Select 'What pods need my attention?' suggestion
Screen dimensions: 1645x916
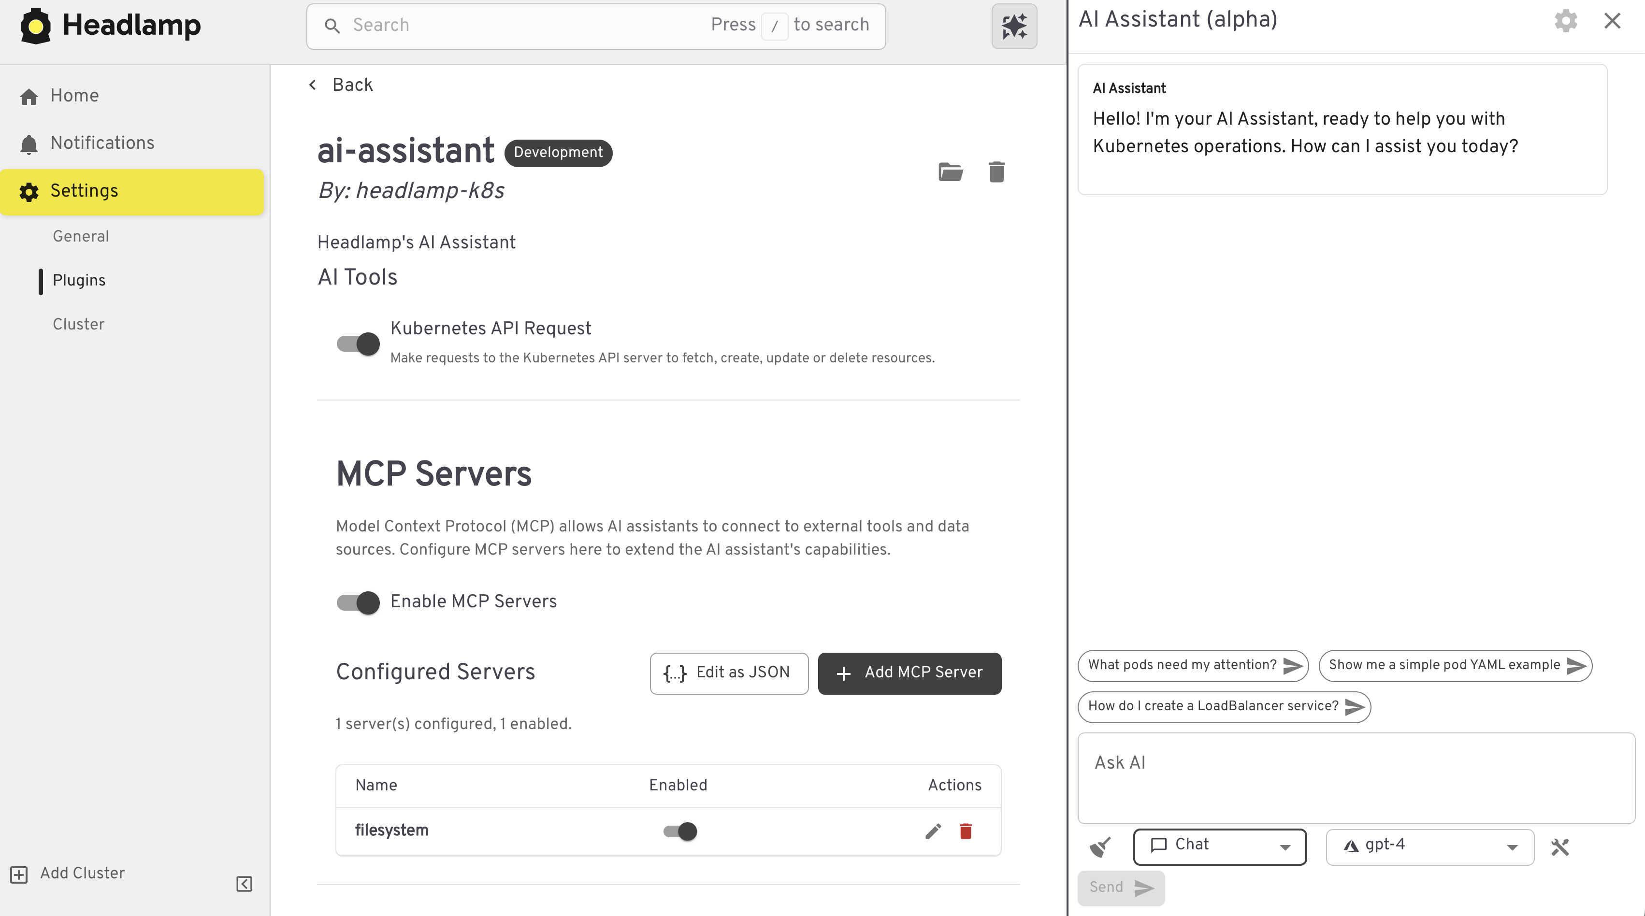[1193, 665]
